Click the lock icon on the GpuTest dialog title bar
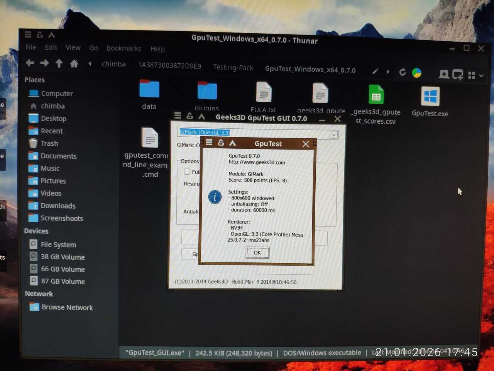Viewport: 494px width, 371px height. coord(221,143)
